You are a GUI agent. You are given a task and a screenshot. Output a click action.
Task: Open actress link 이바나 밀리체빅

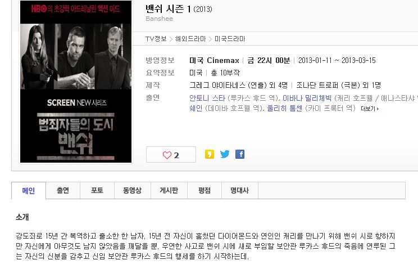(307, 98)
